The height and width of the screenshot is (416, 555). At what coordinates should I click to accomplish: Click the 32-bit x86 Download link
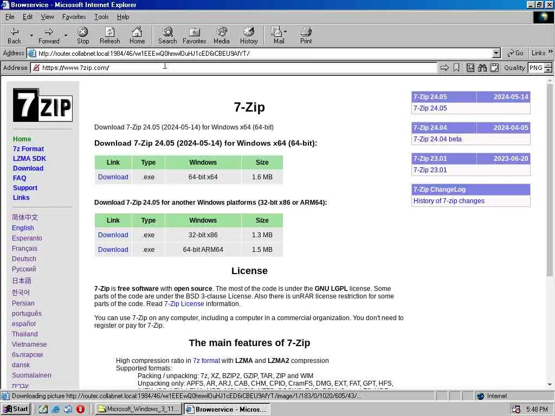pos(113,235)
